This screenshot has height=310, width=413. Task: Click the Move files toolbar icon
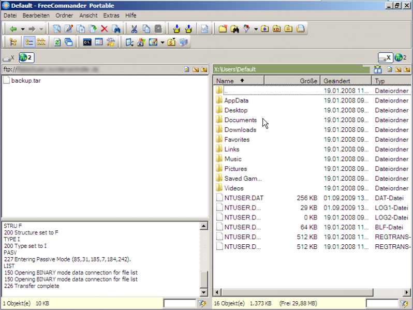(93, 28)
